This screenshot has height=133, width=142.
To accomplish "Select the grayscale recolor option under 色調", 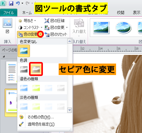I will pos(24,69).
